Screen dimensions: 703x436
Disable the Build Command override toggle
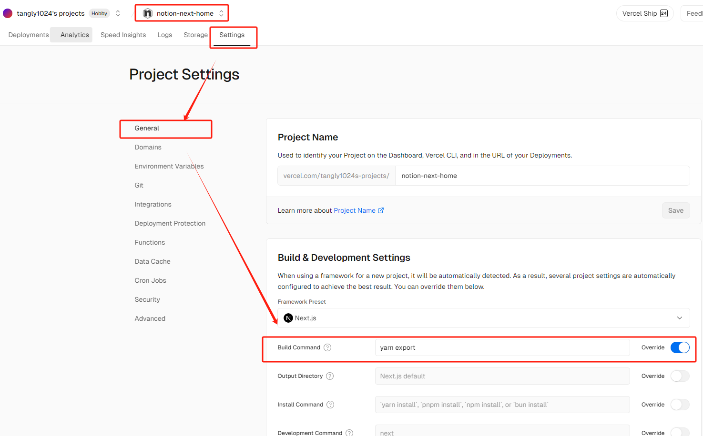[x=680, y=347]
